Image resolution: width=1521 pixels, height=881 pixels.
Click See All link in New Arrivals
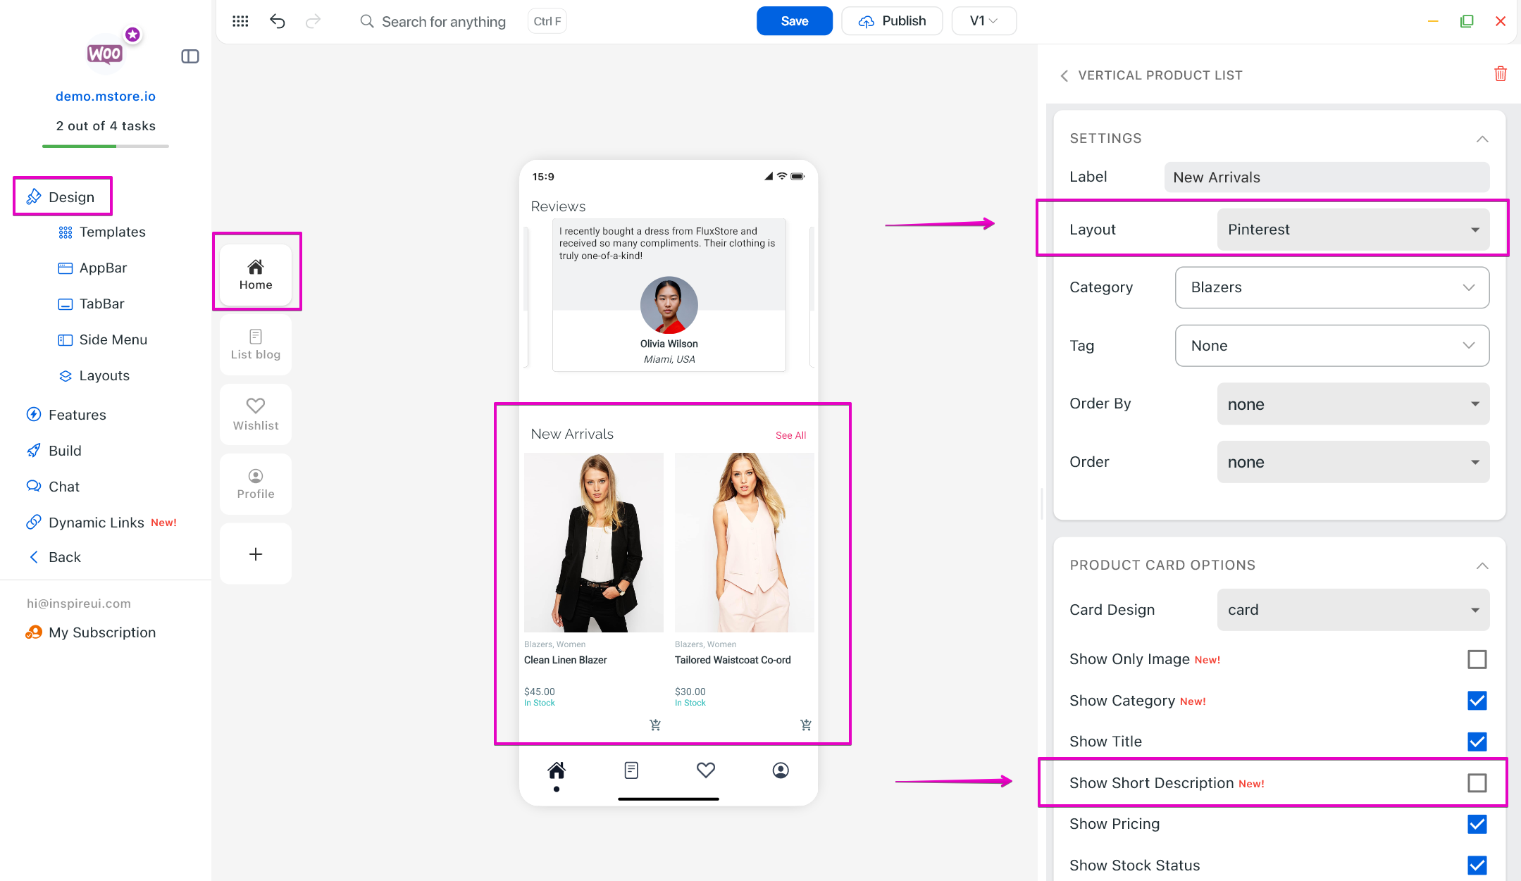[x=790, y=435]
